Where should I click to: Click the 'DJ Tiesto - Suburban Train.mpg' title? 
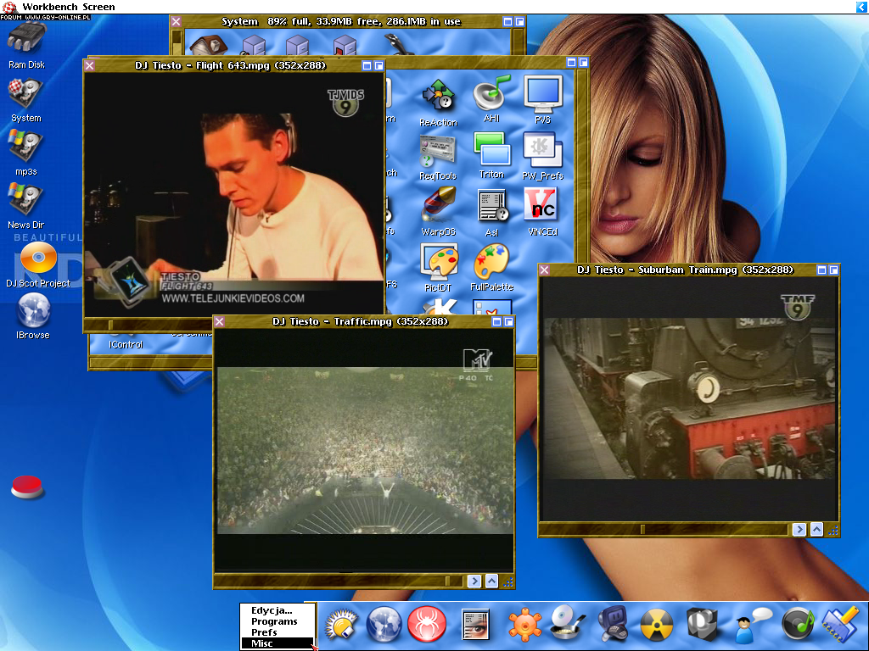point(685,270)
